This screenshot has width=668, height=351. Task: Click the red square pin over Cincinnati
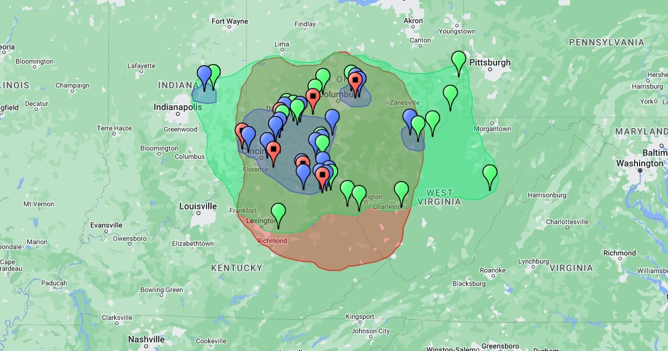(273, 150)
